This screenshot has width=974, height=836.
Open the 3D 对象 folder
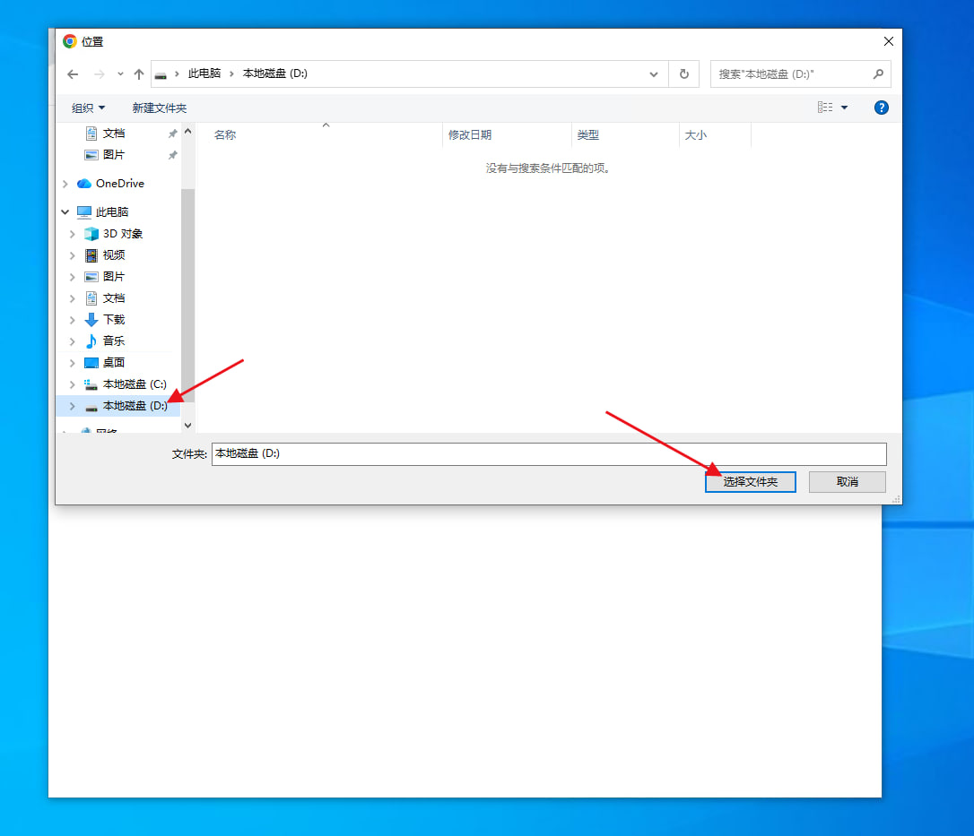click(x=122, y=234)
